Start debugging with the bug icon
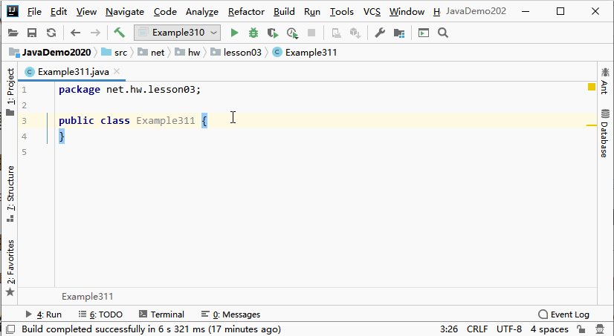Image resolution: width=614 pixels, height=336 pixels. [x=253, y=33]
